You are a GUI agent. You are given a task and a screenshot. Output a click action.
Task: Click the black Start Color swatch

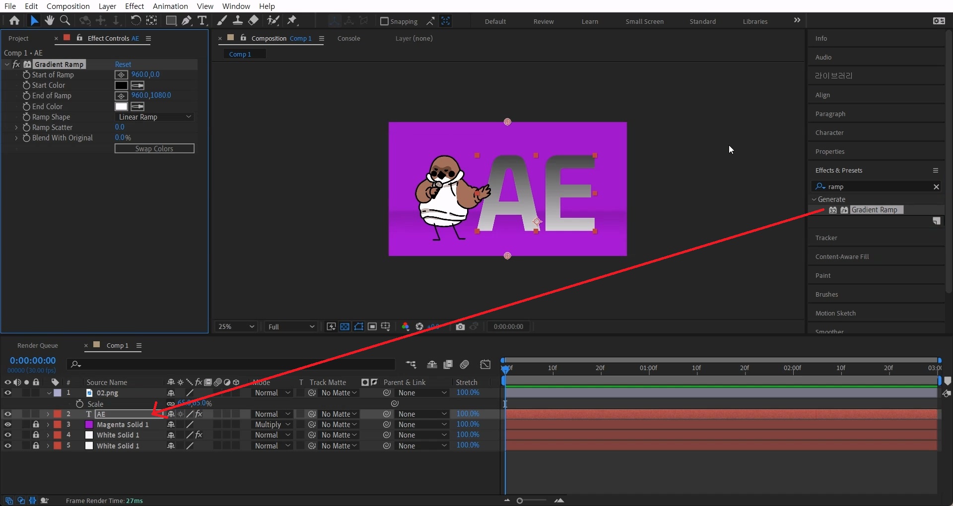pos(121,85)
